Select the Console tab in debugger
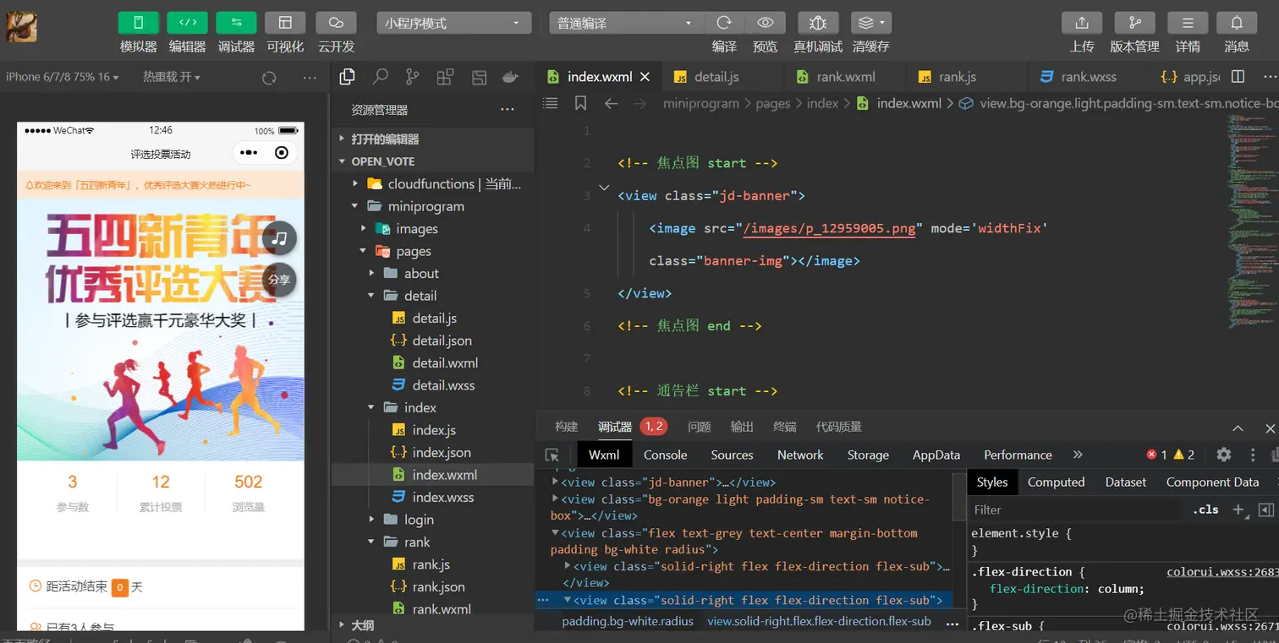This screenshot has width=1279, height=643. [x=665, y=455]
